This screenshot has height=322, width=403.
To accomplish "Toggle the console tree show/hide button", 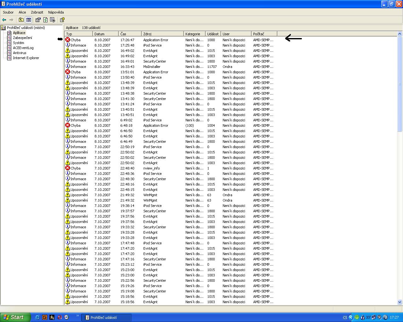I will pyautogui.click(x=28, y=20).
